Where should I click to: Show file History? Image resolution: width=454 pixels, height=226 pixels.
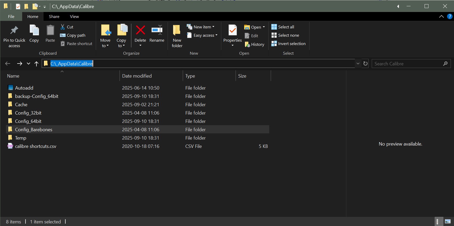[255, 44]
